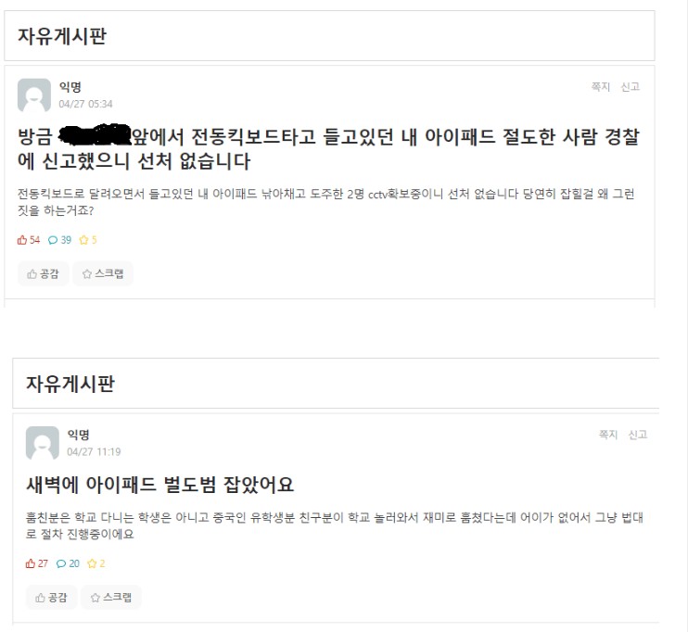Open the lower 자유게시판 board header
The image size is (688, 632).
click(x=70, y=384)
